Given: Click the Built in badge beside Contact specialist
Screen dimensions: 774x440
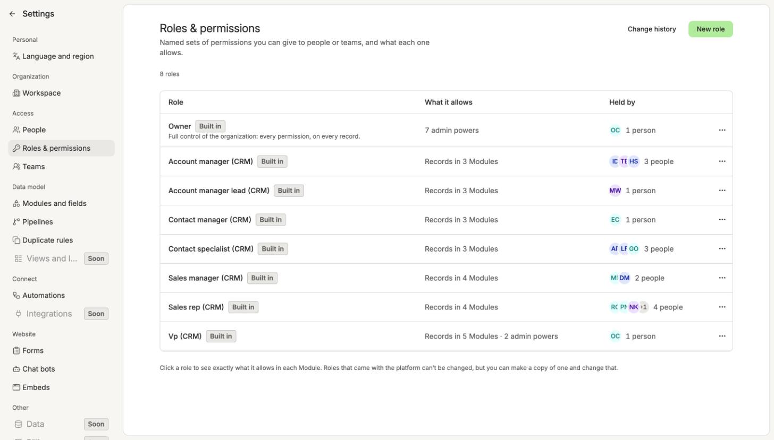Looking at the screenshot, I should pyautogui.click(x=273, y=249).
